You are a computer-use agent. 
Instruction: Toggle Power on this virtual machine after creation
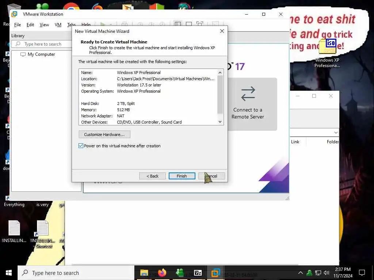click(x=81, y=146)
